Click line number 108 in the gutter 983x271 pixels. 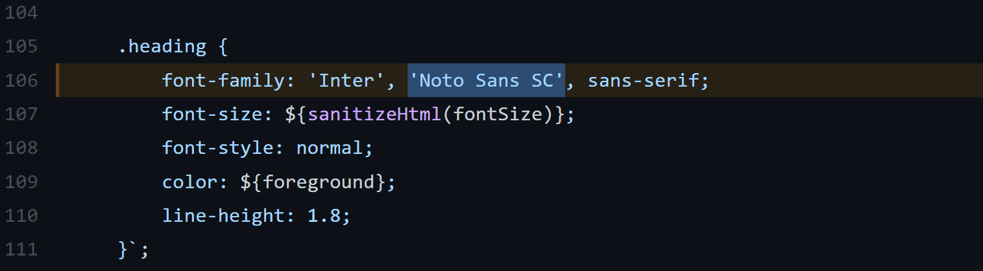[20, 148]
